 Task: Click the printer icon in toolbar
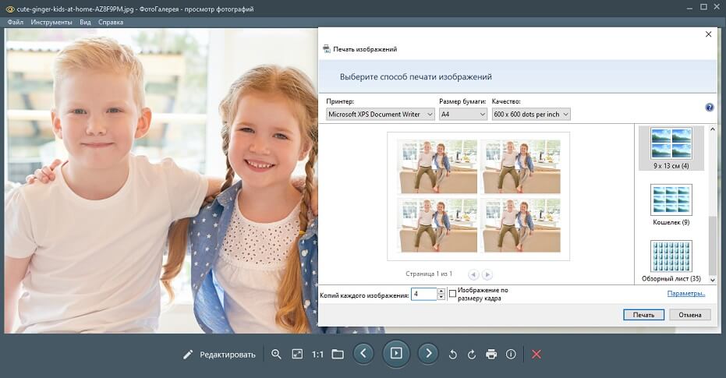491,355
